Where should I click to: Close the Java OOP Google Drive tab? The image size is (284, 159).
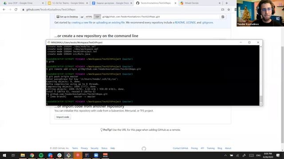[x=43, y=3]
